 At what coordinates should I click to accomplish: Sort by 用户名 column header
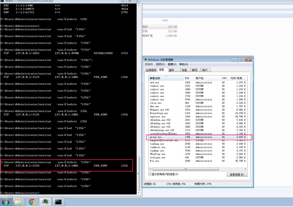coord(207,78)
